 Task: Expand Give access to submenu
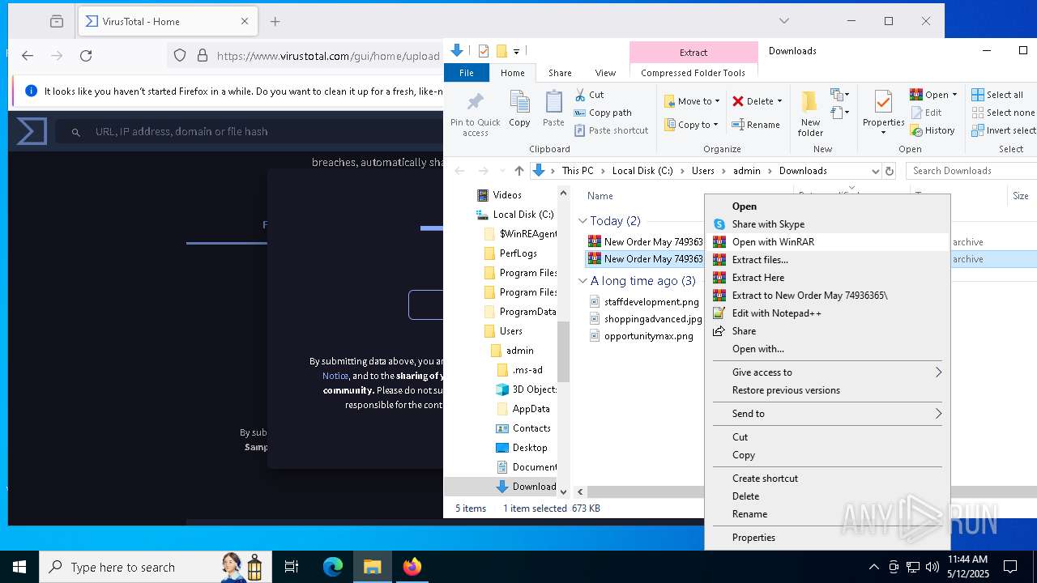827,372
